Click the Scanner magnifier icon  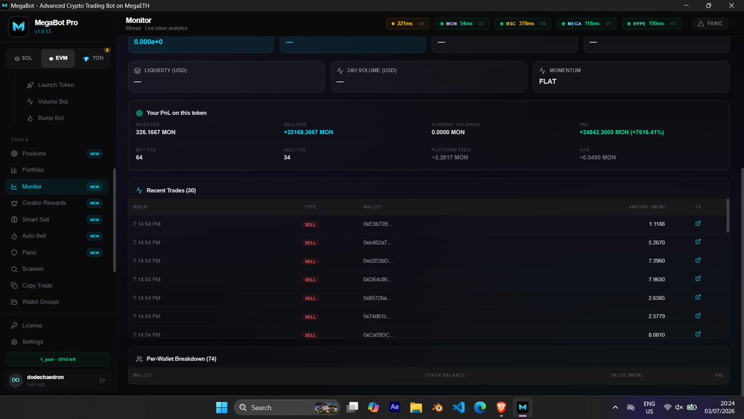[15, 269]
